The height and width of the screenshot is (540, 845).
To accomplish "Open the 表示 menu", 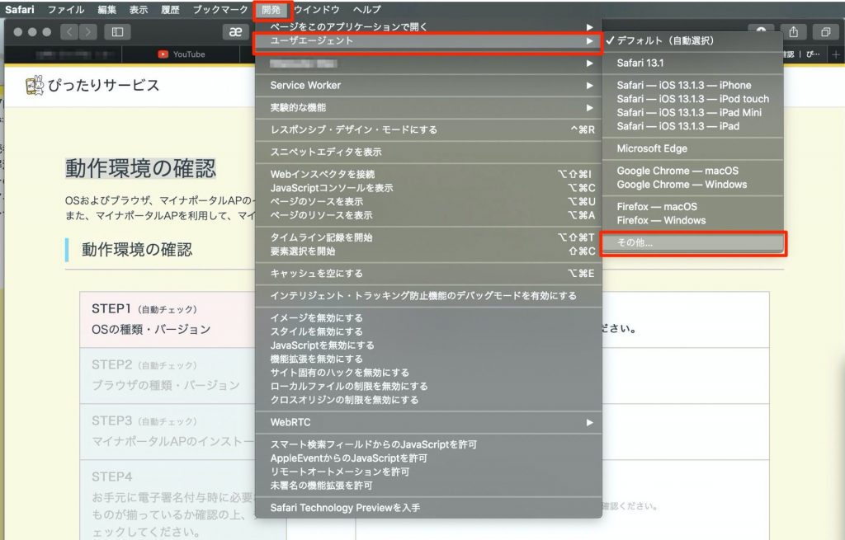I will tap(139, 10).
